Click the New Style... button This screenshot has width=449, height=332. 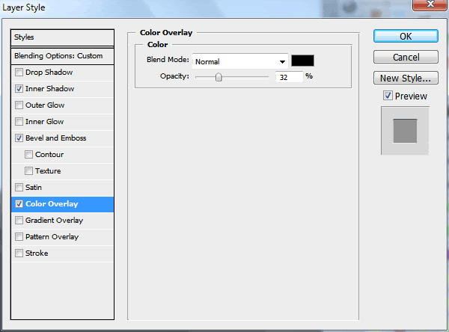[x=405, y=78]
